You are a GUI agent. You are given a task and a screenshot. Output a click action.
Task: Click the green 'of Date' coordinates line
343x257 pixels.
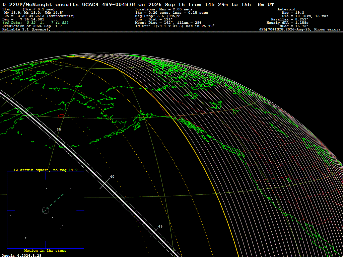[x=36, y=23]
